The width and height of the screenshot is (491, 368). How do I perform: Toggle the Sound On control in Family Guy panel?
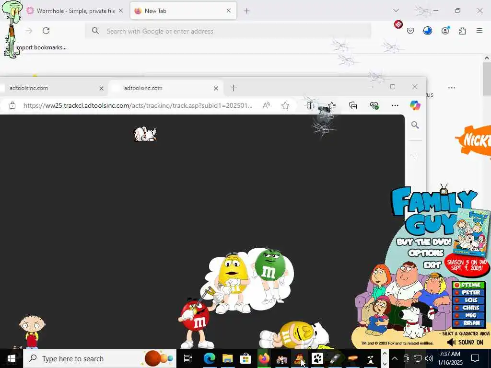(465, 342)
